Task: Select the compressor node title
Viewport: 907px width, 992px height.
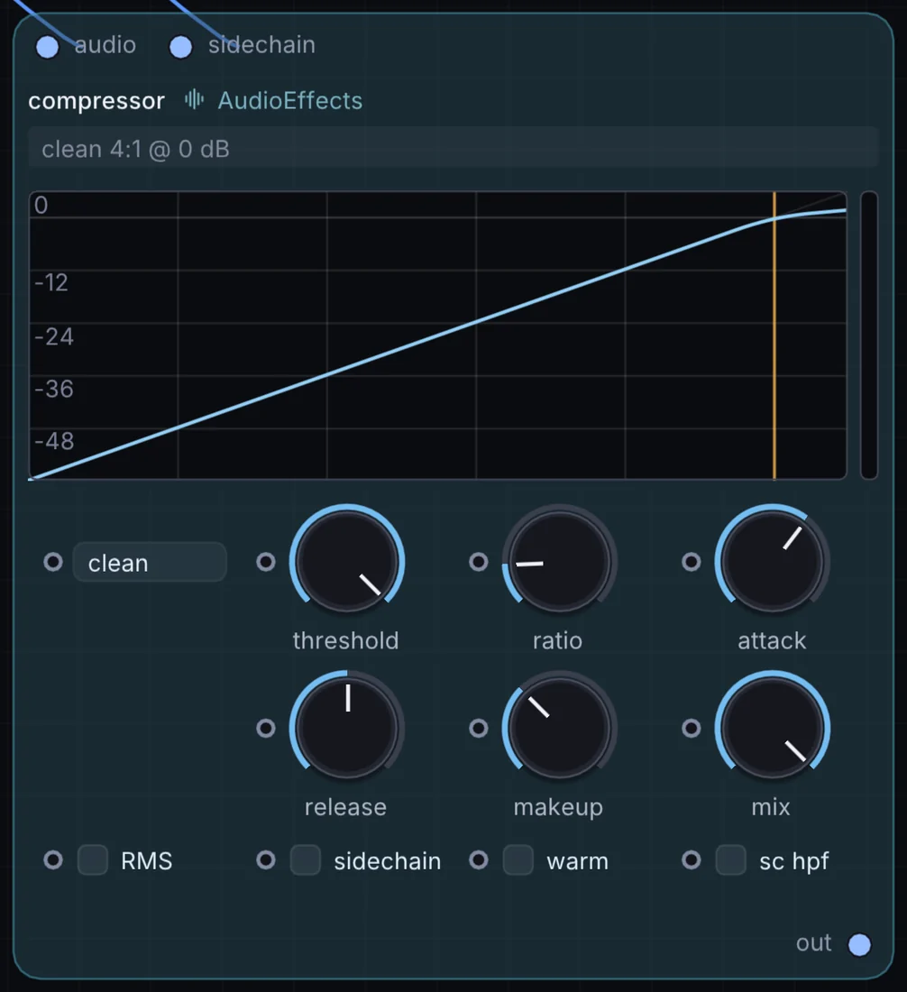Action: [x=96, y=101]
